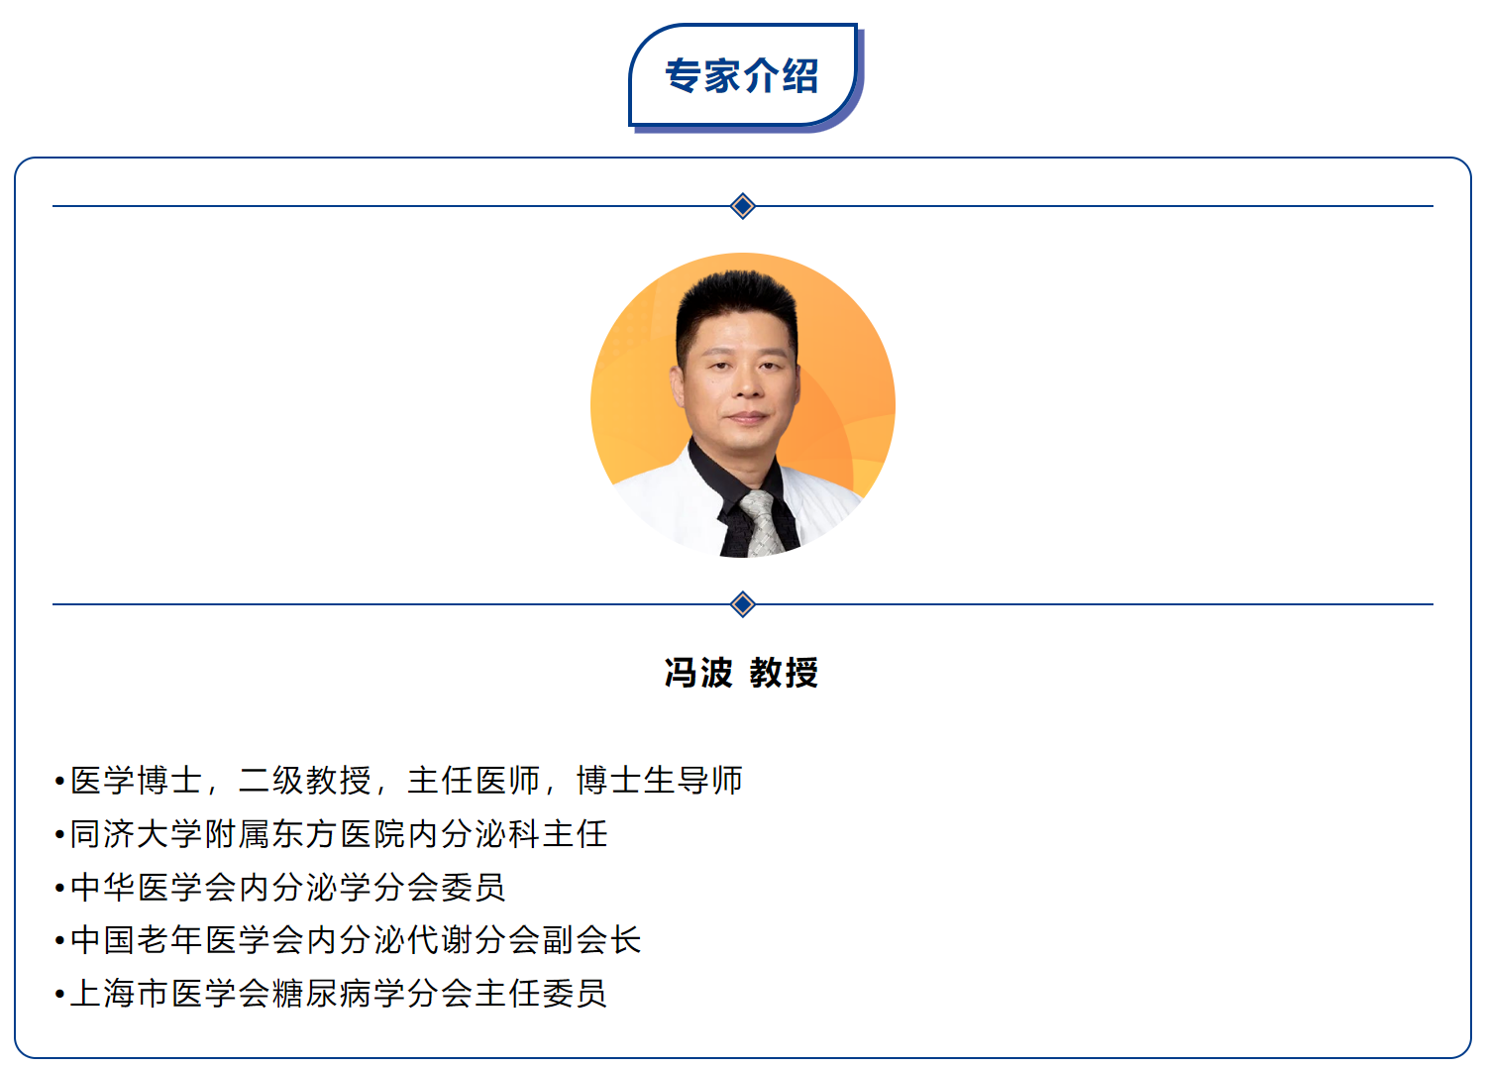This screenshot has width=1485, height=1068.
Task: Click the text 二级教授
Action: (x=305, y=781)
